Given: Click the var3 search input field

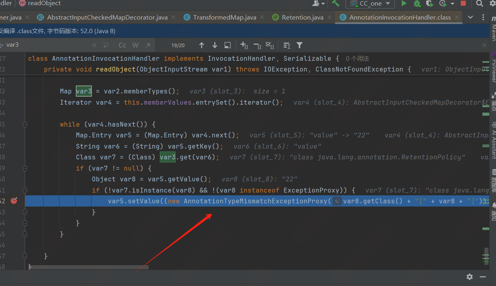Looking at the screenshot, I should pyautogui.click(x=48, y=45).
